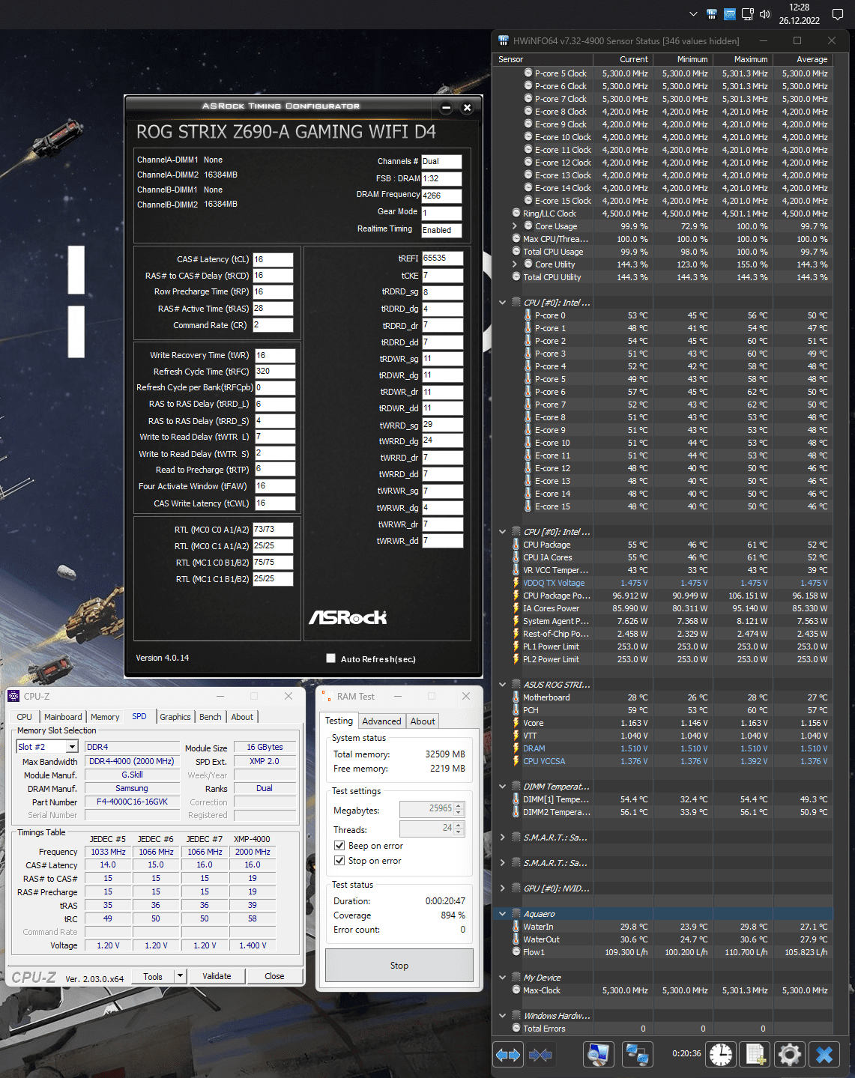Open SPD tab in CPU-Z
Image resolution: width=855 pixels, height=1078 pixels.
click(x=139, y=716)
